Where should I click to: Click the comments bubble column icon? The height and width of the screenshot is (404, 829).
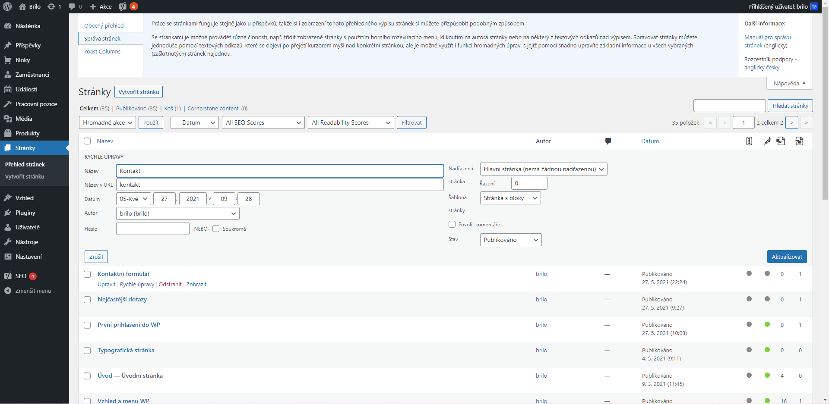click(608, 141)
